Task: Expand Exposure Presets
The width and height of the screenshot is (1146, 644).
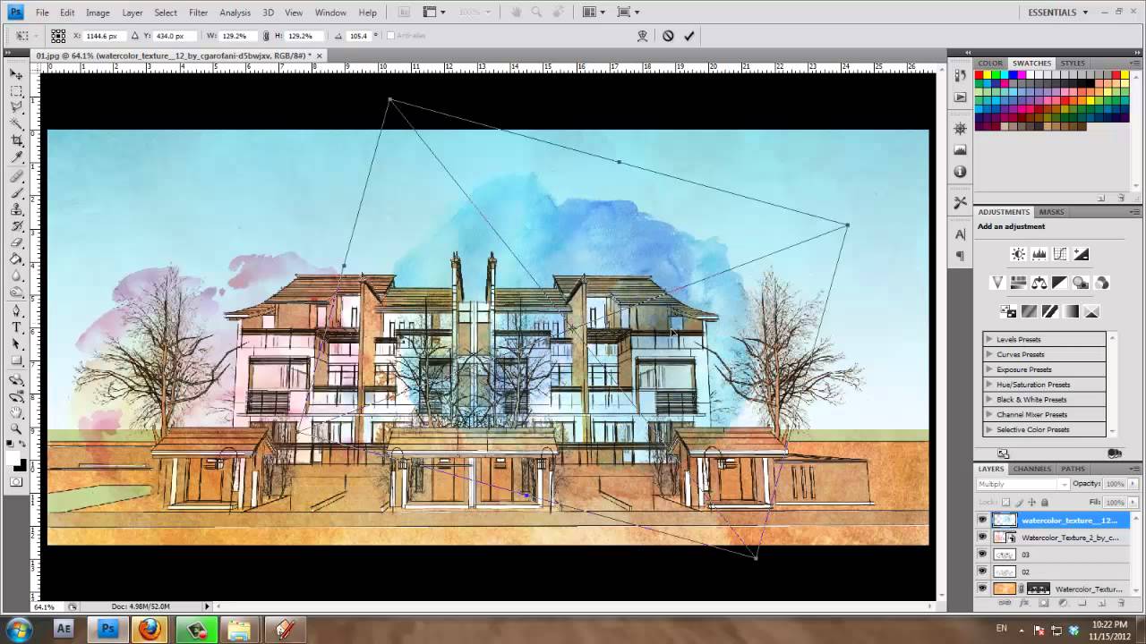Action: pyautogui.click(x=988, y=369)
